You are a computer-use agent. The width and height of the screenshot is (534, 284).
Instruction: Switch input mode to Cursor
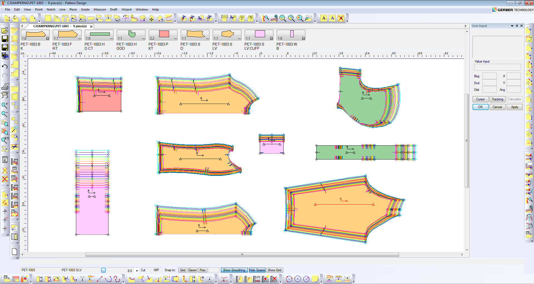pyautogui.click(x=480, y=99)
